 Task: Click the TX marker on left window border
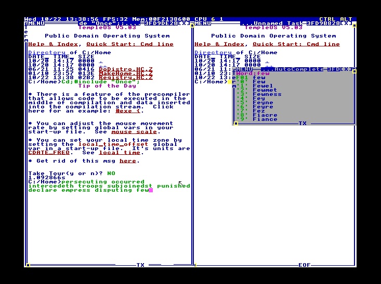click(x=140, y=265)
